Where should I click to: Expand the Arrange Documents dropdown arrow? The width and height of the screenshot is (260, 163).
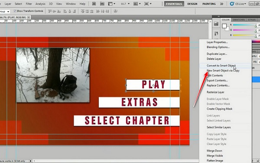(140, 3)
